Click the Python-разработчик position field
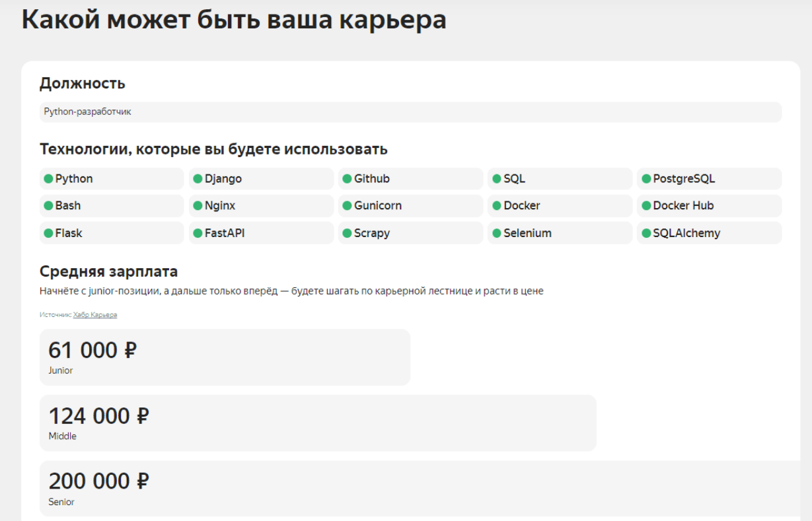The width and height of the screenshot is (812, 521). 410,112
